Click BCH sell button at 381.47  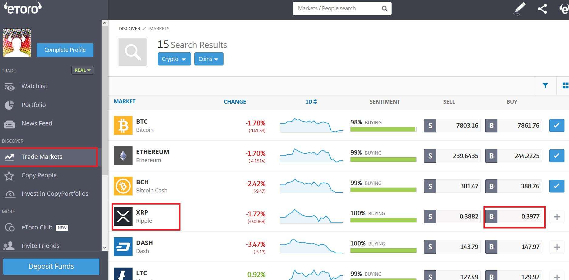point(452,186)
